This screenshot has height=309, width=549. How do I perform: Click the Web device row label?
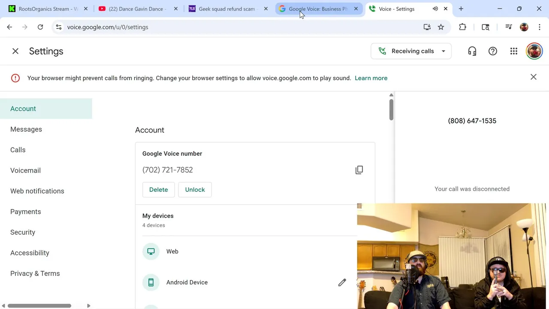(172, 251)
